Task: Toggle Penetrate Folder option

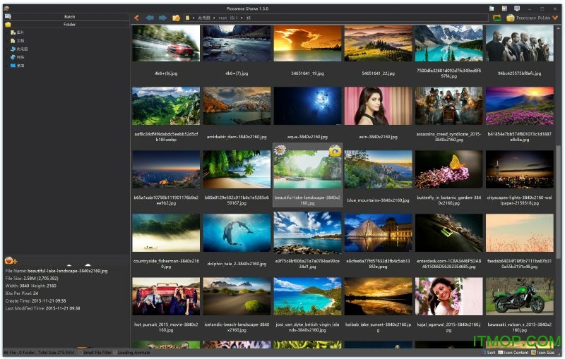Action: 528,18
